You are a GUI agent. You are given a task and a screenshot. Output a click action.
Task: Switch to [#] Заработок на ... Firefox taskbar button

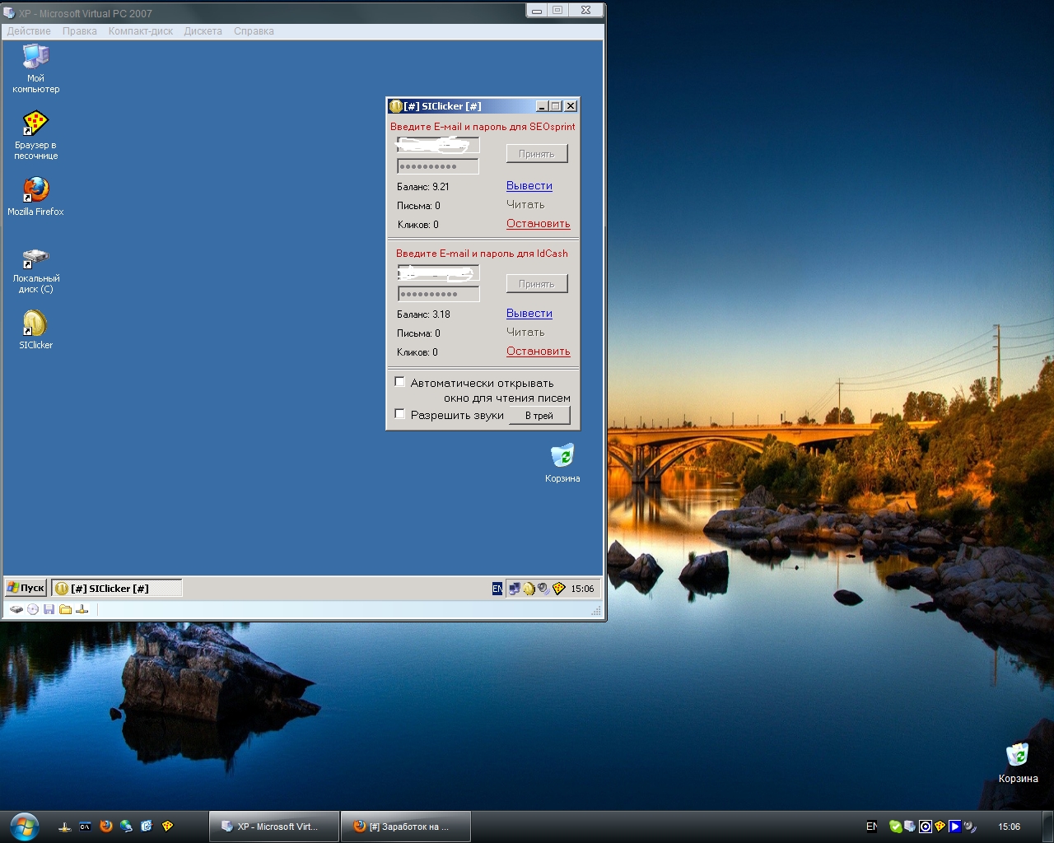[406, 827]
